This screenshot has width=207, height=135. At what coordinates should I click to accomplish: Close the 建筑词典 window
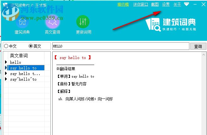204,4
